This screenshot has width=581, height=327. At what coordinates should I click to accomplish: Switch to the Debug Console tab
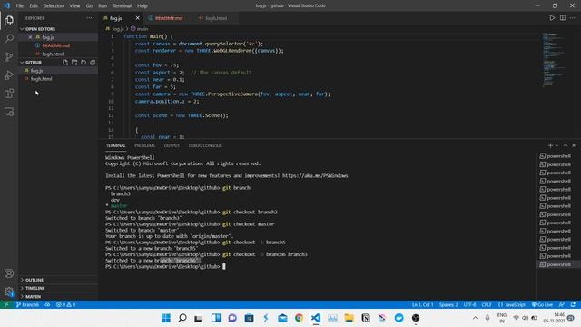pyautogui.click(x=204, y=145)
